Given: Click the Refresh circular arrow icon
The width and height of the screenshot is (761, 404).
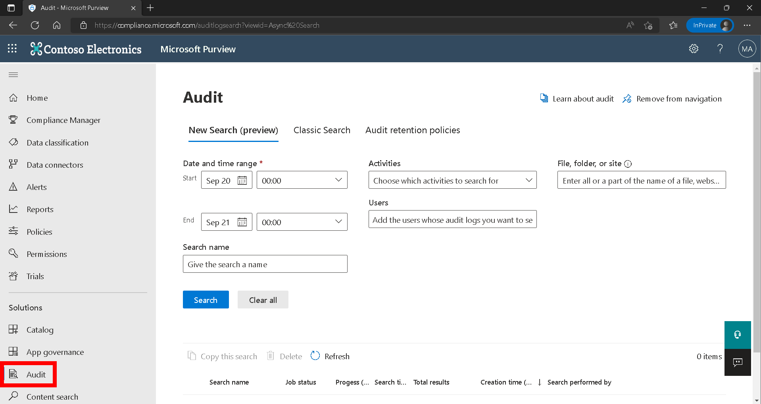Looking at the screenshot, I should coord(315,356).
